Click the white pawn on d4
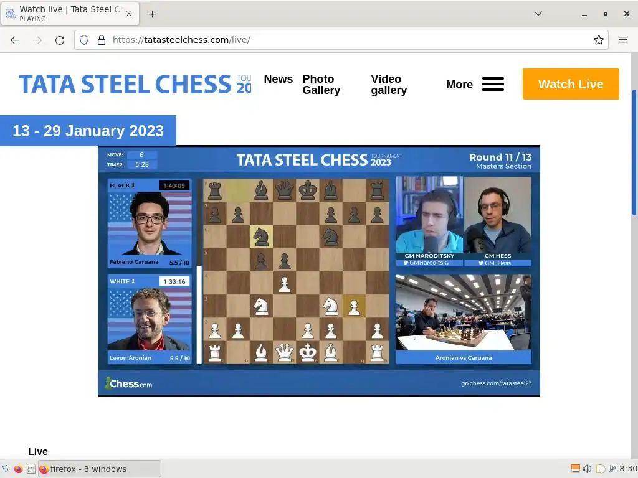The width and height of the screenshot is (638, 478). (x=284, y=283)
